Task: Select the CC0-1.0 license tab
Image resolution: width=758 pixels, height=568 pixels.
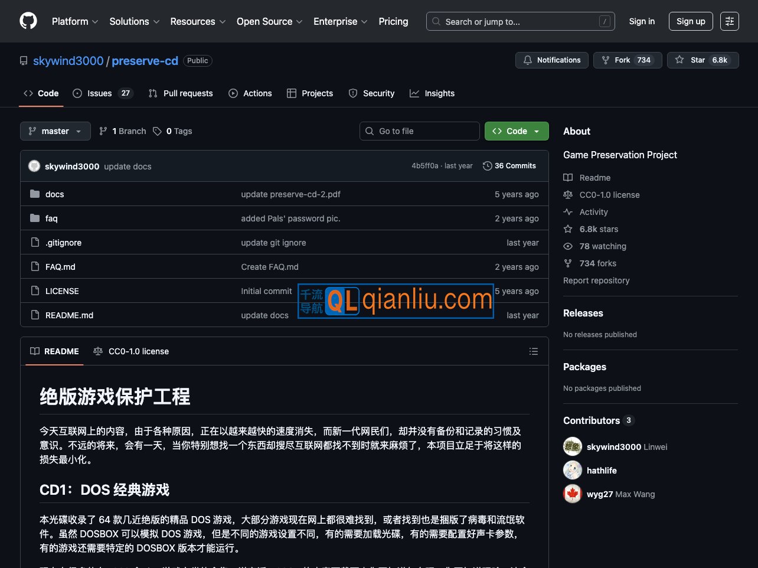Action: click(131, 351)
